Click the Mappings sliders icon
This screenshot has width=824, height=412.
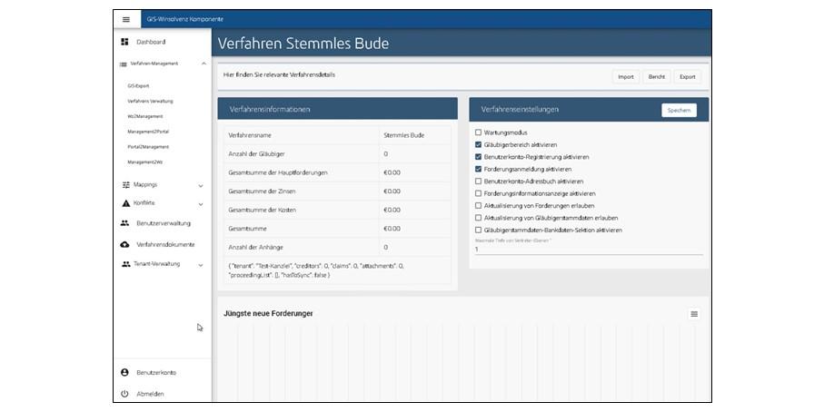(x=125, y=184)
